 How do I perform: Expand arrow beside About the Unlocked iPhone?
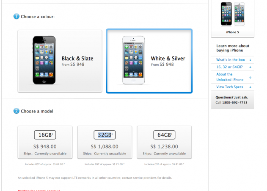[x=250, y=77]
